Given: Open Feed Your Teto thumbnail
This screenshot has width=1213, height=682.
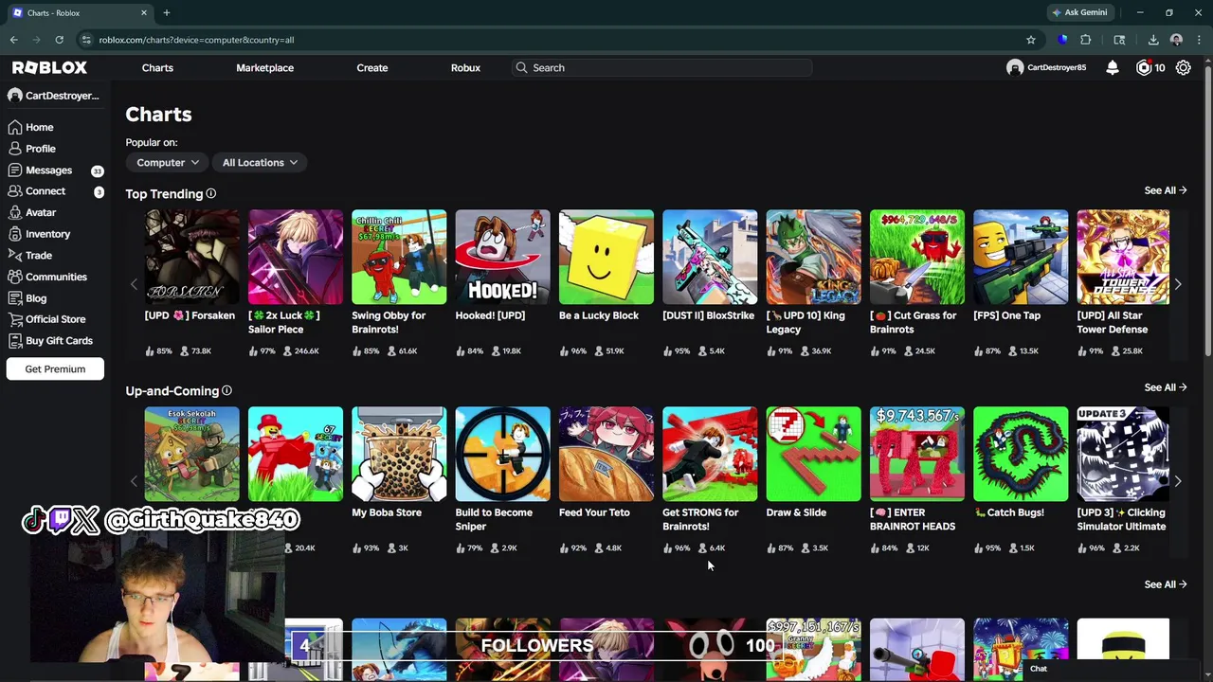Looking at the screenshot, I should click(x=606, y=454).
